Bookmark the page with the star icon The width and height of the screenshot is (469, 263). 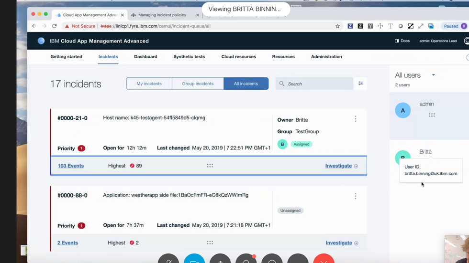click(x=338, y=26)
